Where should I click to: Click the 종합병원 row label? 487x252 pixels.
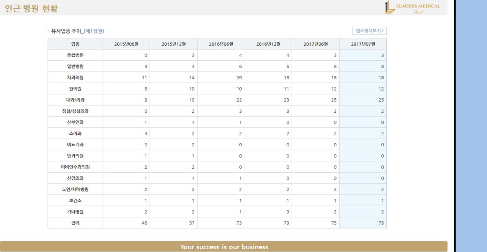(75, 55)
